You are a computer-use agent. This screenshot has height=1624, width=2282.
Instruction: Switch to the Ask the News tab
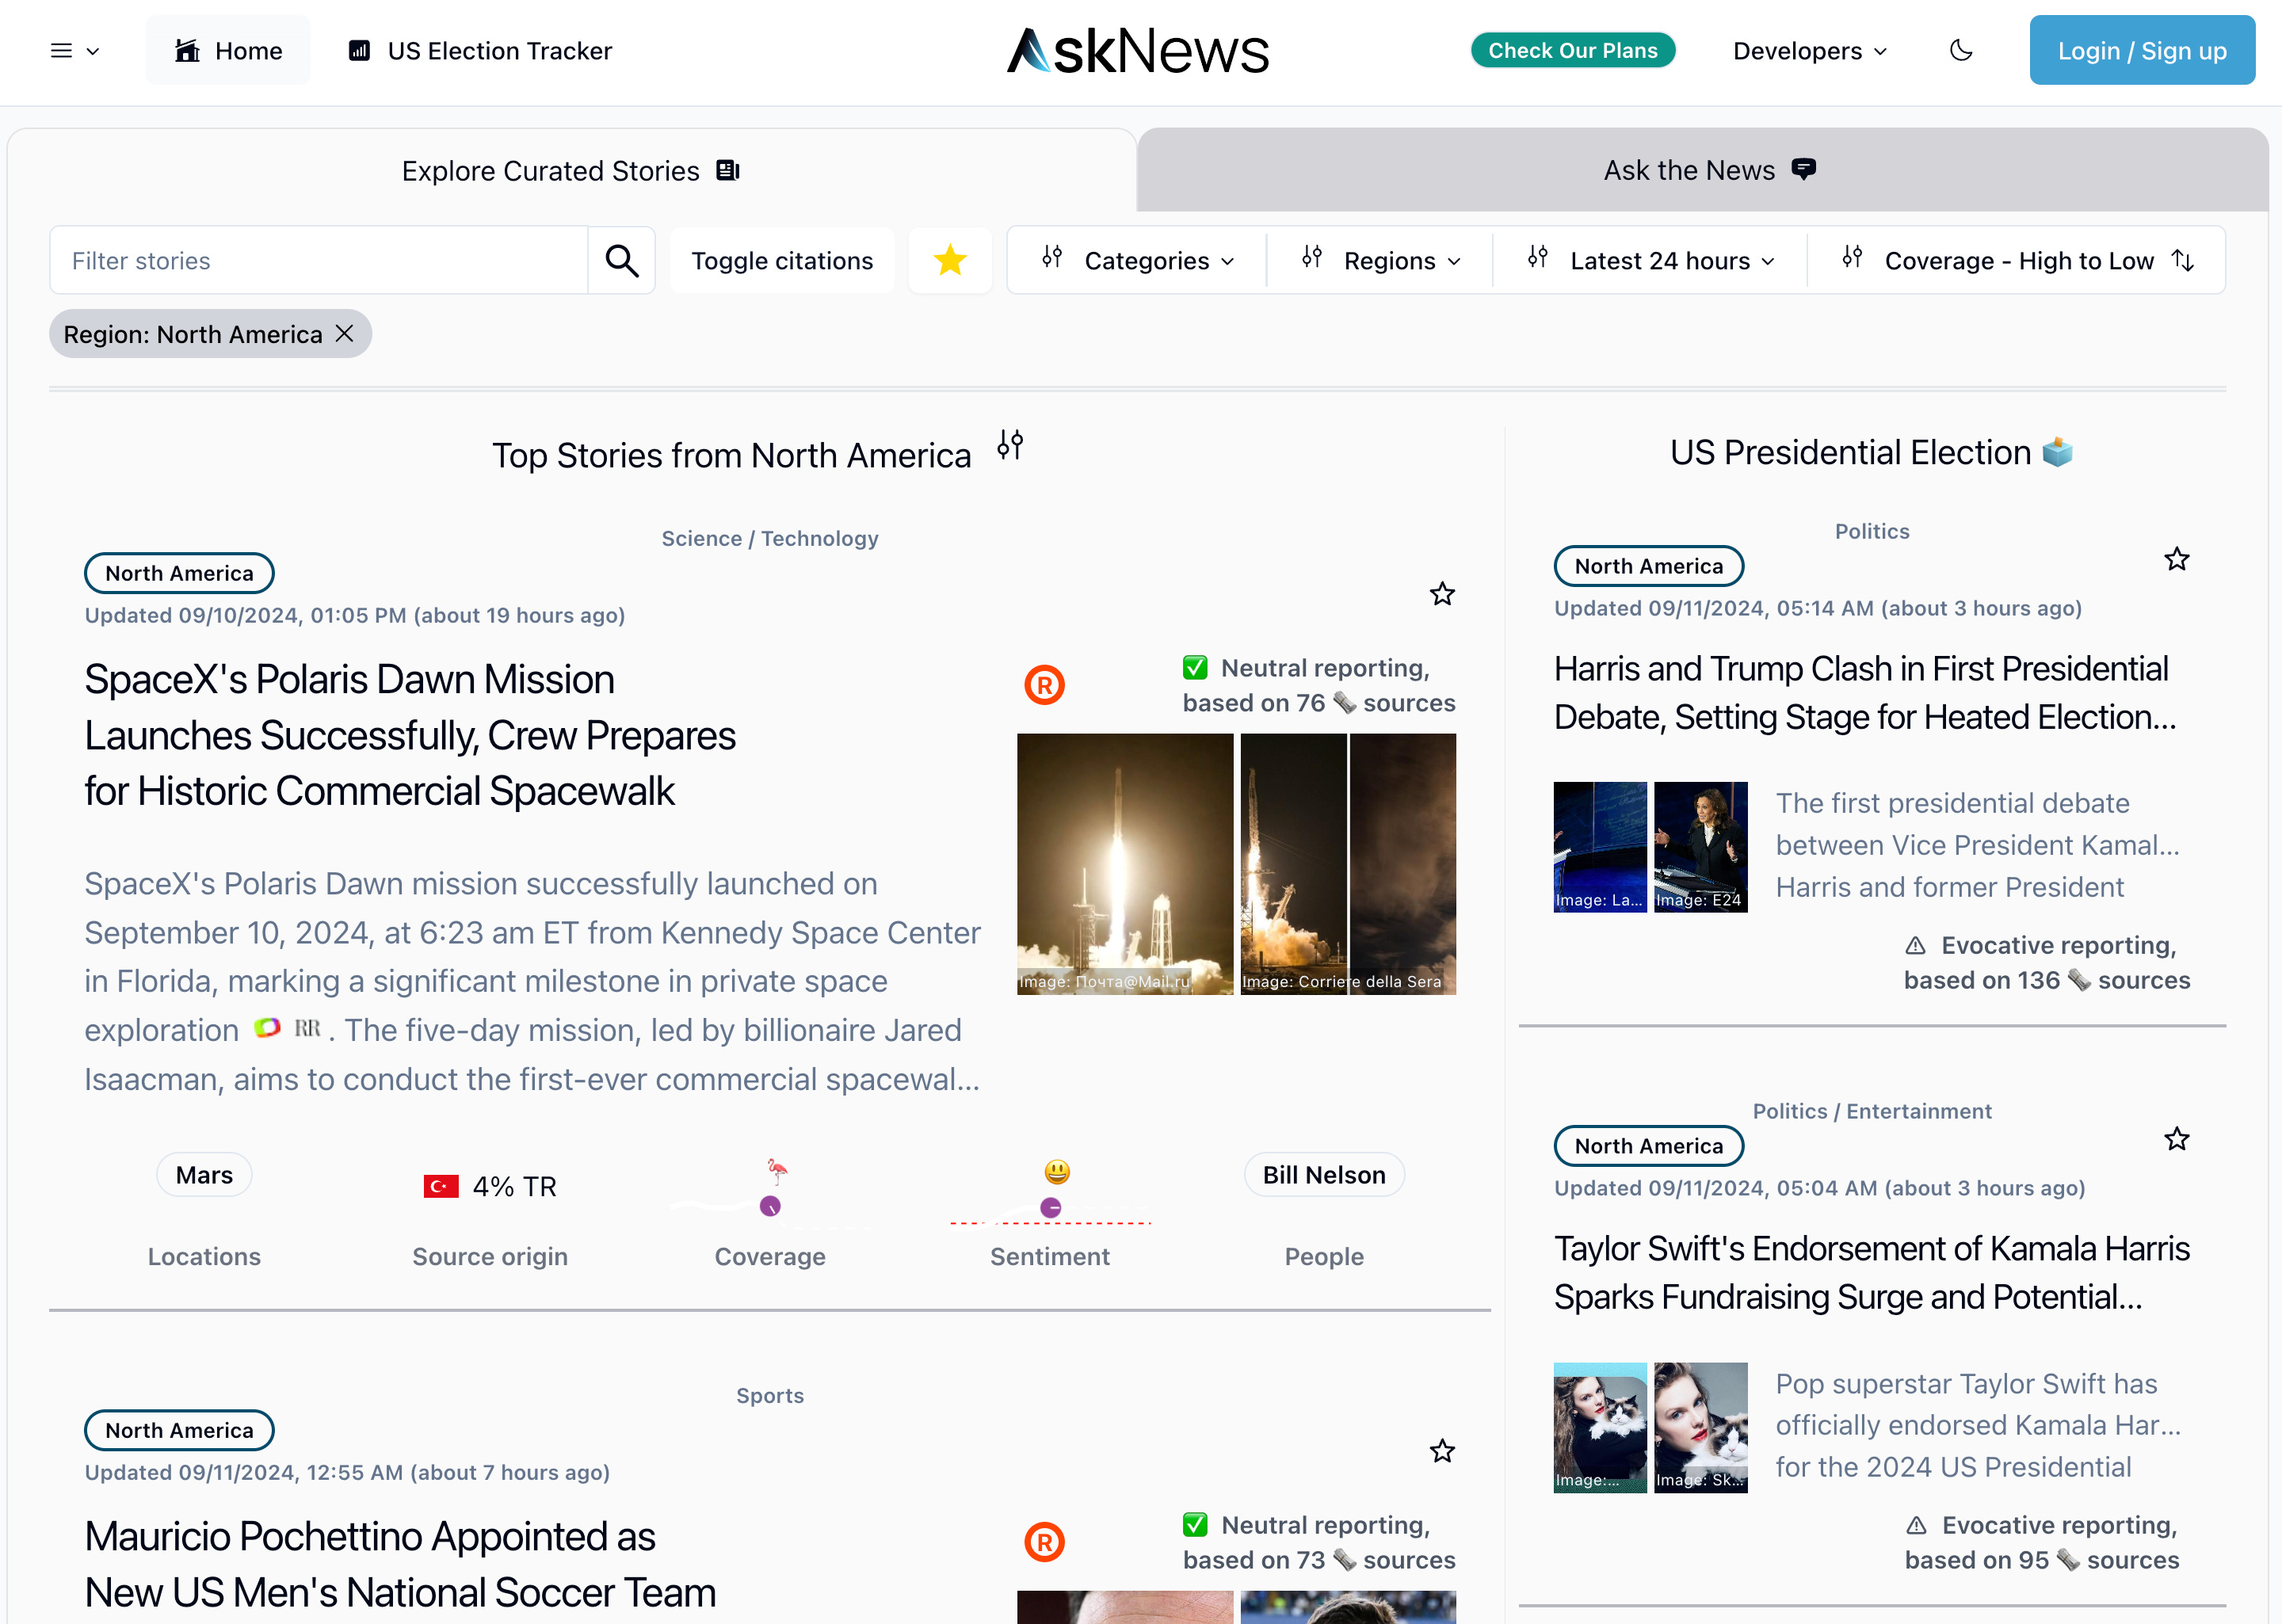pyautogui.click(x=1706, y=169)
